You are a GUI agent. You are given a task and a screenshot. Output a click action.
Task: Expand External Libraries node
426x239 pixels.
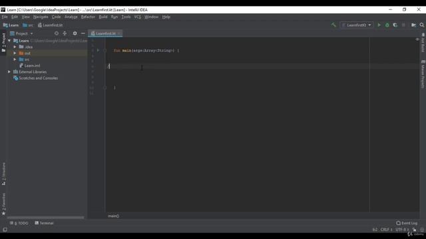9,72
